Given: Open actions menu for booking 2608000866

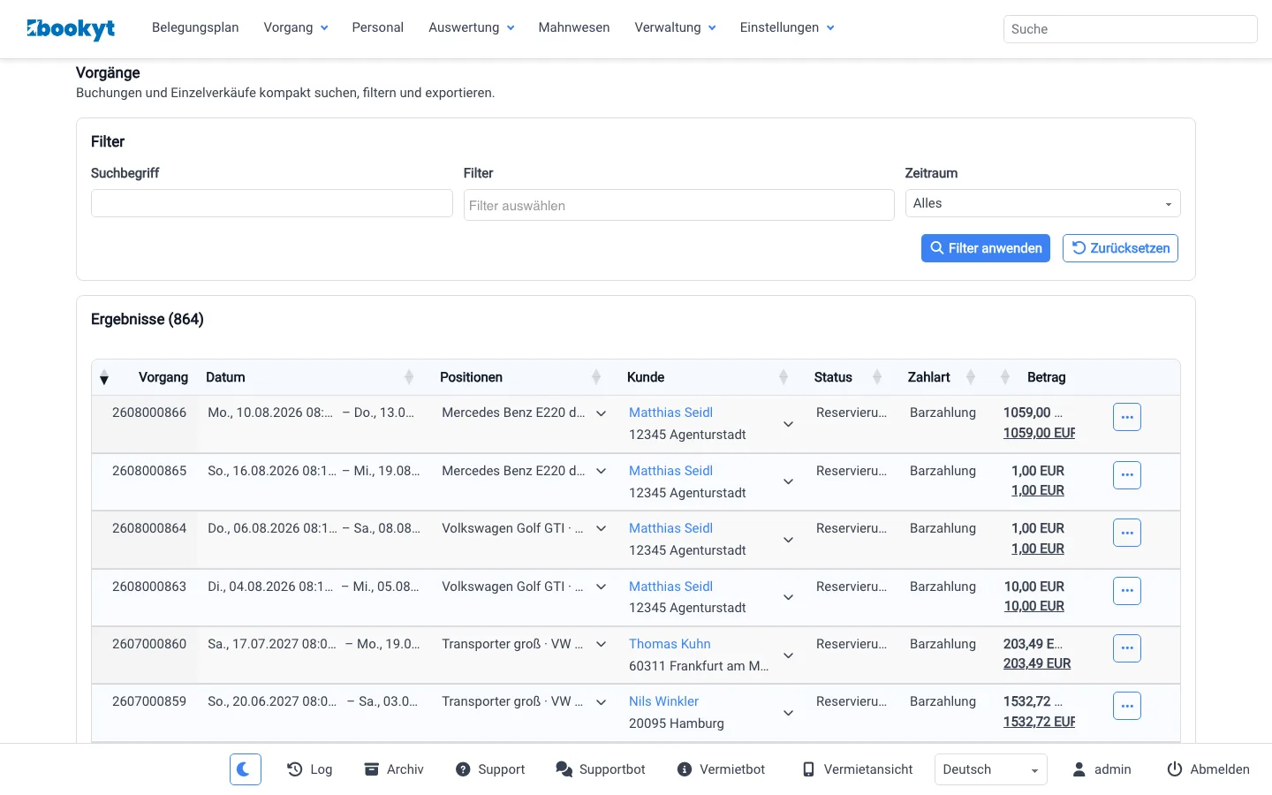Looking at the screenshot, I should point(1127,417).
